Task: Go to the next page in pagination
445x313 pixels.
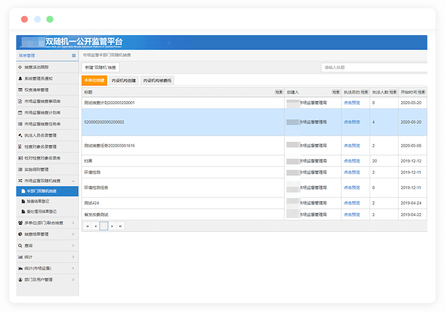Action: click(x=112, y=226)
